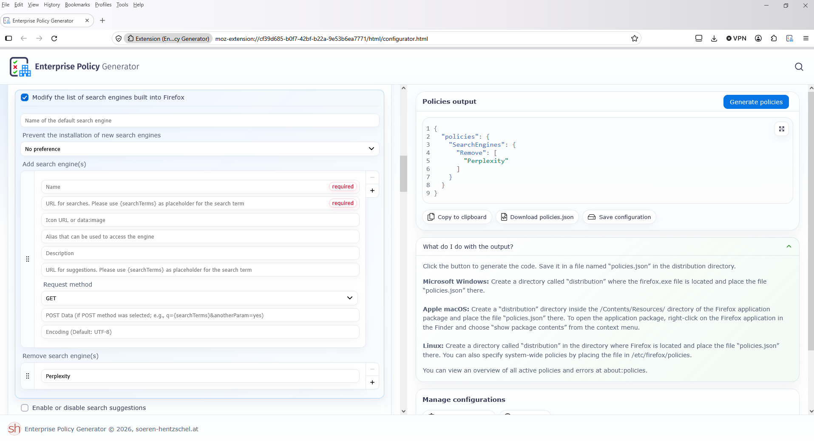Viewport: 814px width, 441px height.
Task: Open the extensions puzzle icon
Action: (774, 38)
